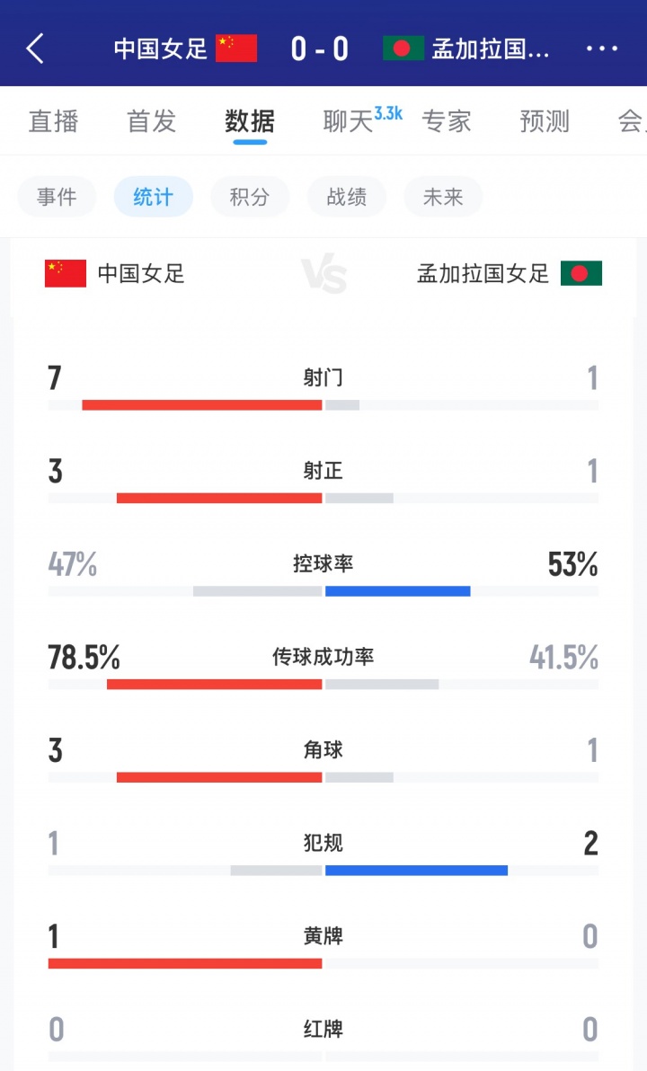
Task: Tap the 控球率 blue possession bar
Action: coord(397,591)
